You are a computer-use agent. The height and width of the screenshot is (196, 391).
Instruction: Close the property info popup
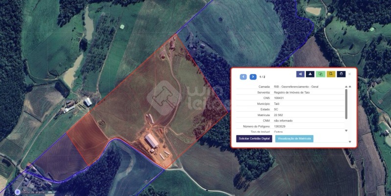tap(349, 74)
